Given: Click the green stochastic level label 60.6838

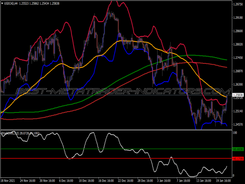Looking at the screenshot, I should pos(238,149).
